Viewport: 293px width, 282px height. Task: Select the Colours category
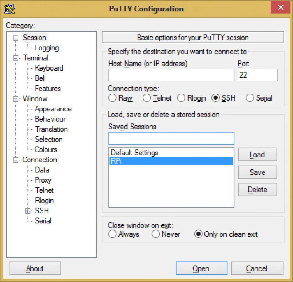click(46, 149)
